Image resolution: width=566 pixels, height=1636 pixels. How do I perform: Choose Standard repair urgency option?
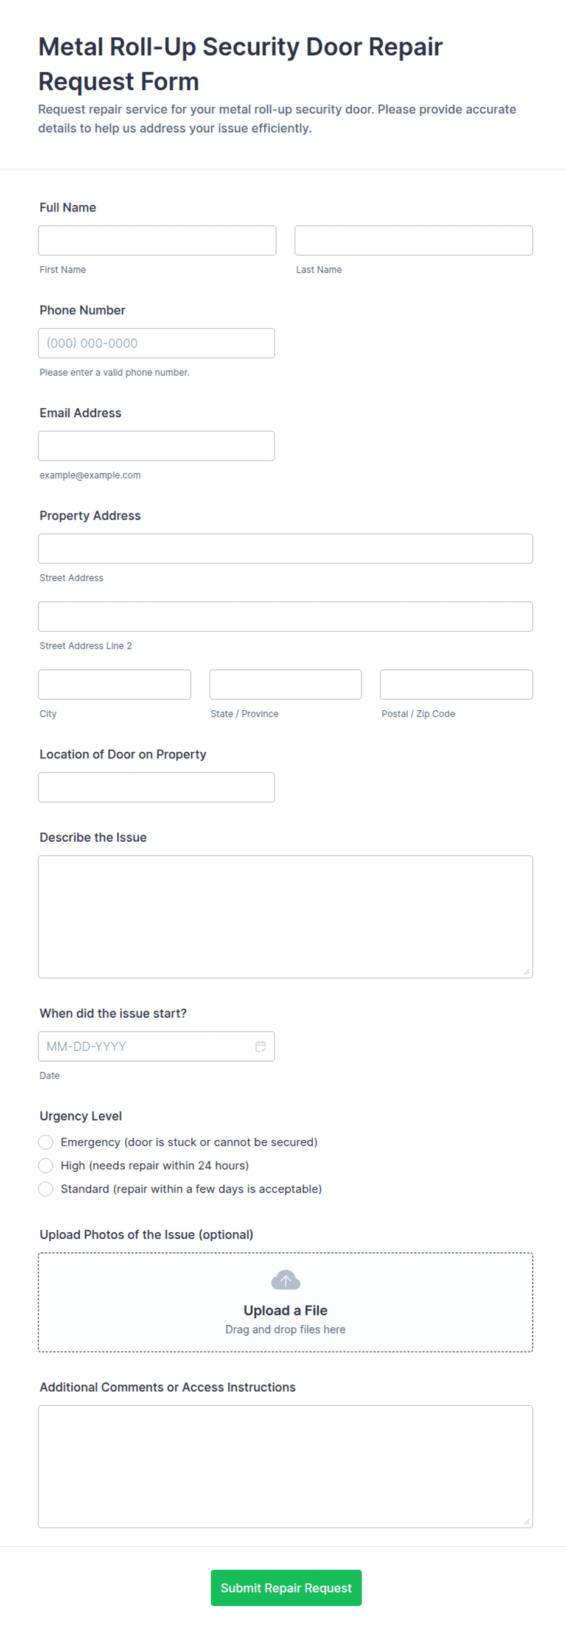pyautogui.click(x=46, y=1189)
